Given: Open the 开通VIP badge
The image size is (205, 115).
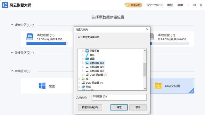Looking at the screenshot, I should tap(133, 5).
